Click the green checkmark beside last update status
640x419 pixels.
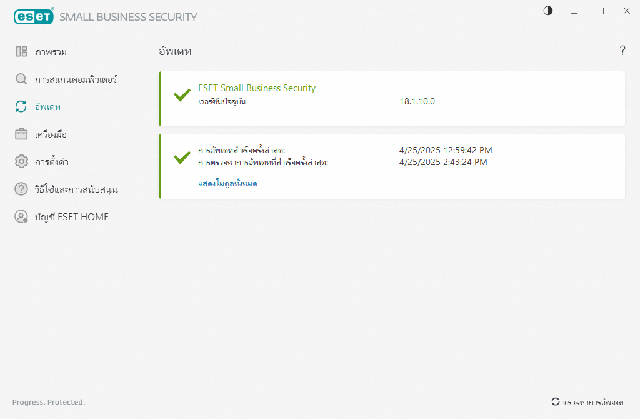182,157
